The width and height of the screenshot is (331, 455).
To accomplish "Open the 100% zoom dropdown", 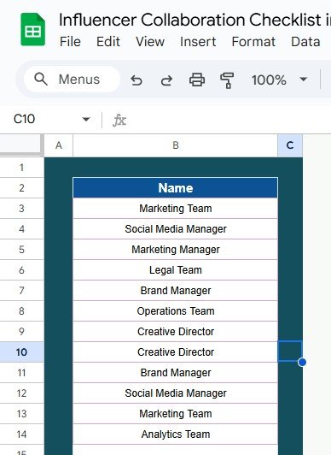I will tap(280, 80).
